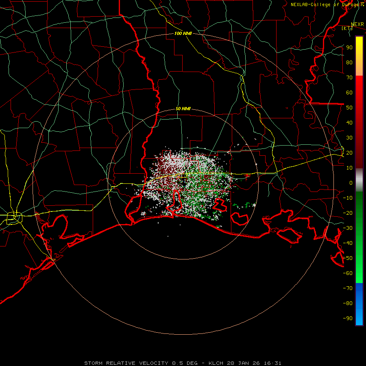Click the NEXR label above the color bar

357,24
